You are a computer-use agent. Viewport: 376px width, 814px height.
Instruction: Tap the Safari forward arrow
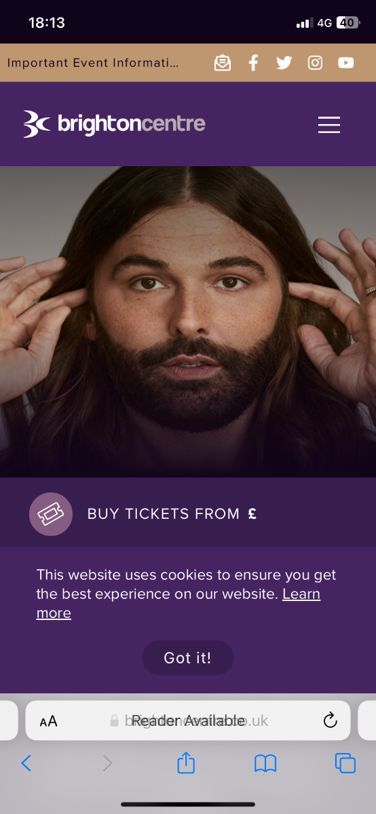[107, 763]
